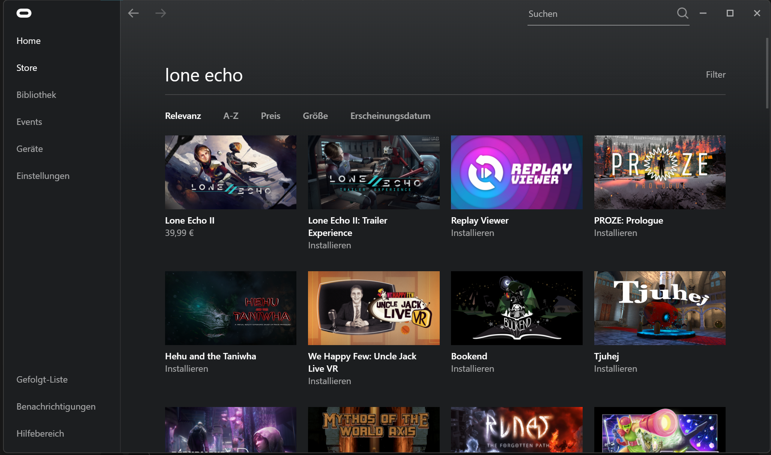
Task: Maximize the Oculus window
Action: (x=730, y=14)
